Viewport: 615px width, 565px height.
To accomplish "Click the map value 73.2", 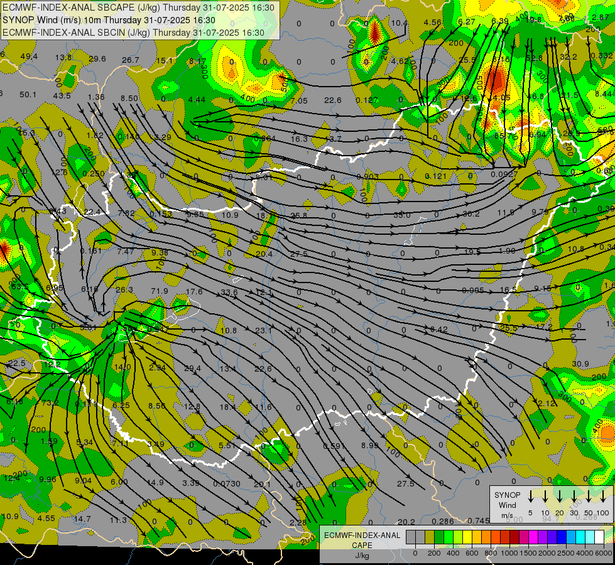I will click(50, 402).
